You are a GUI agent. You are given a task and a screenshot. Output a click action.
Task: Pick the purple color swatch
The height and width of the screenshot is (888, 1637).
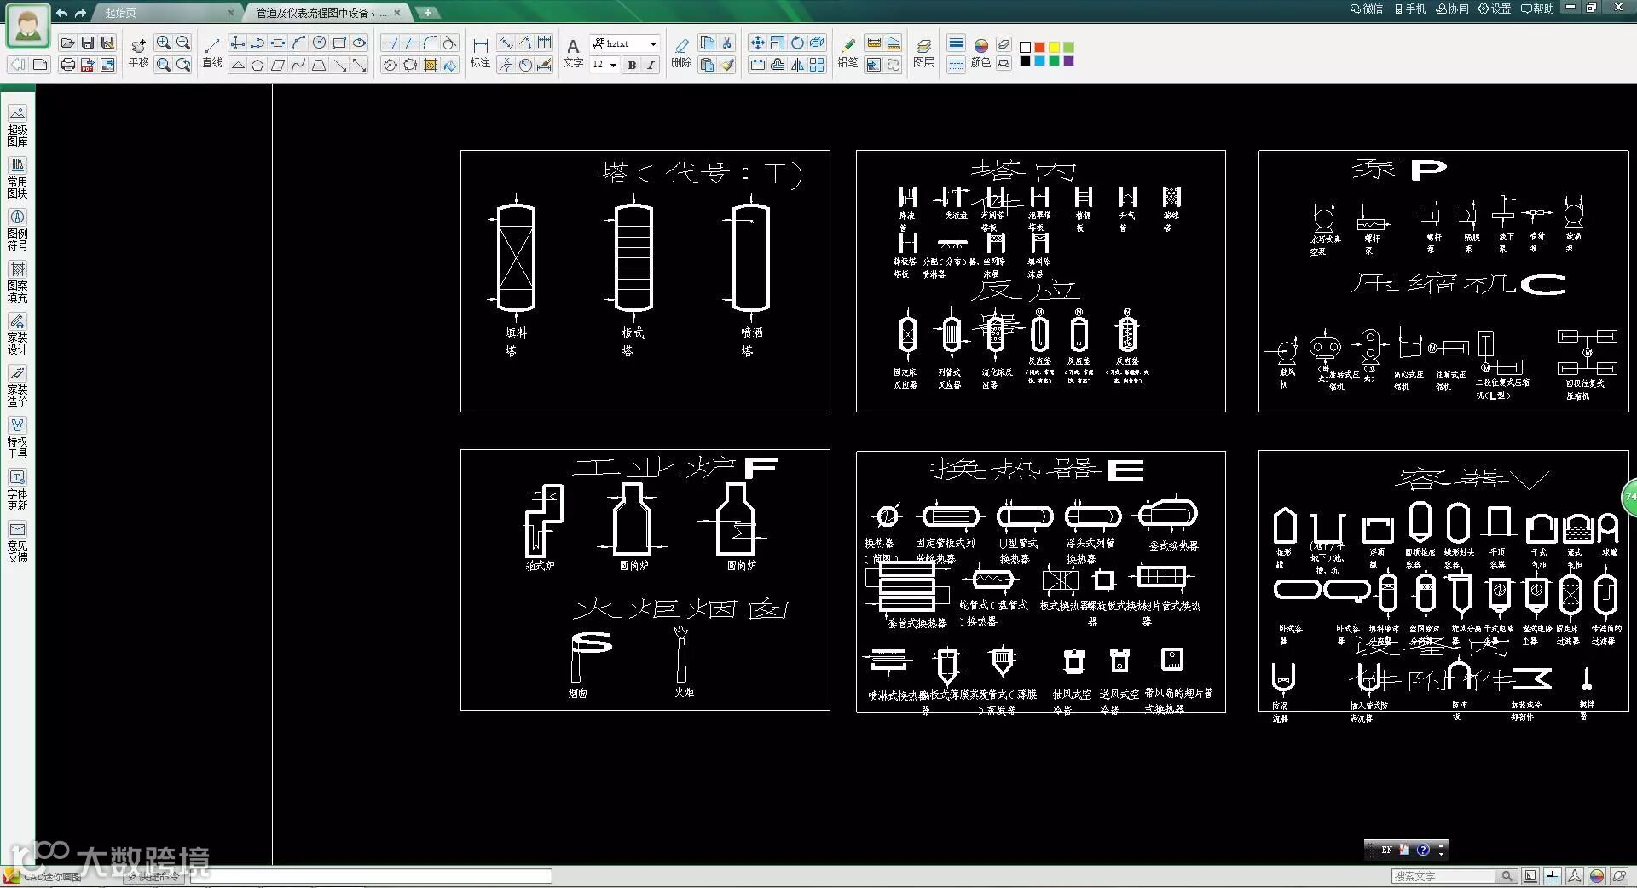(x=1068, y=61)
